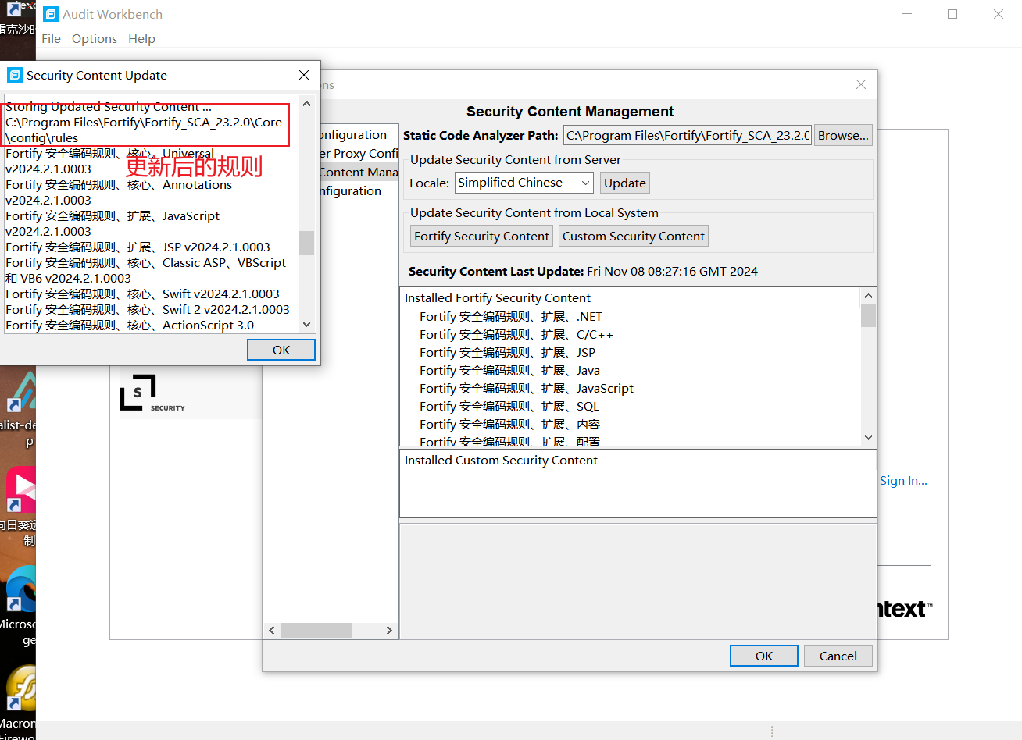Click the Update button
This screenshot has width=1022, height=740.
coord(625,183)
